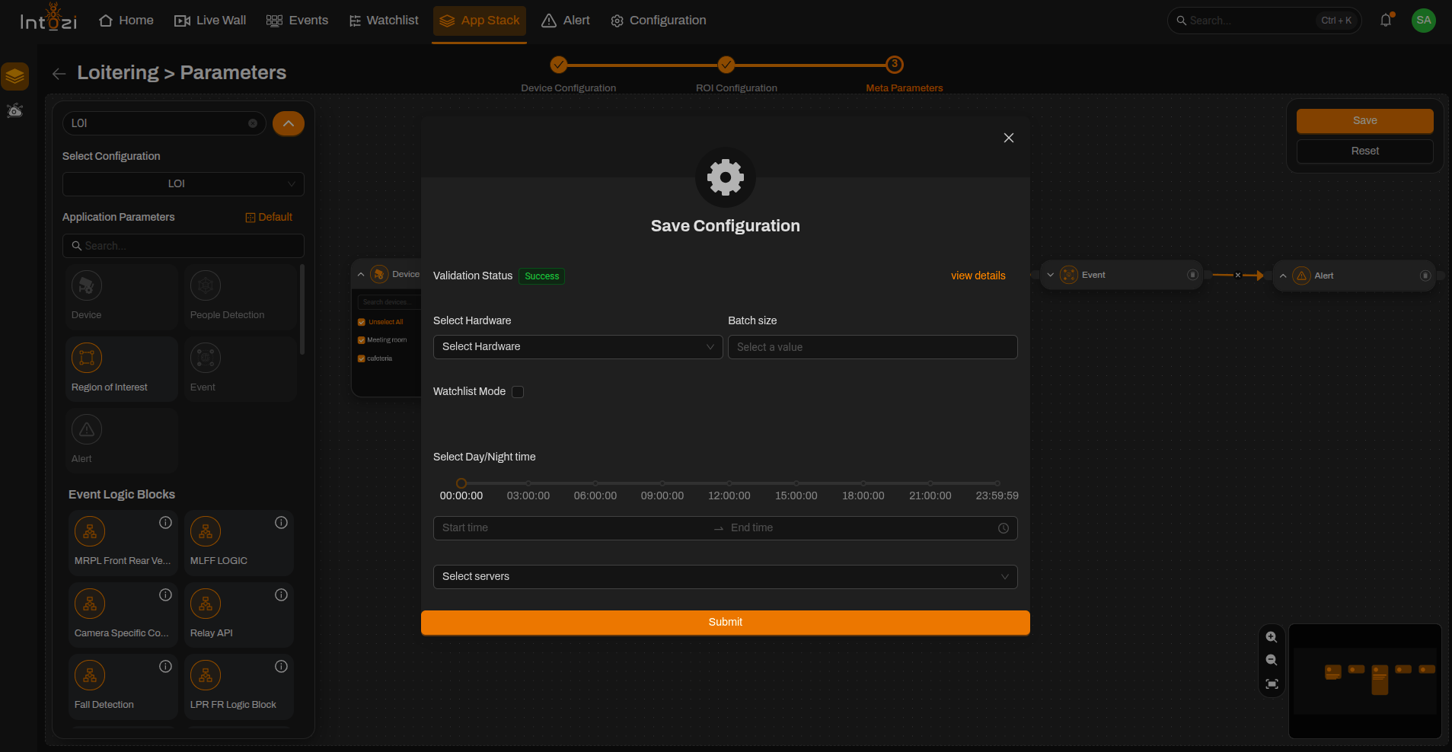
Task: Enable the Watchlist Mode checkbox
Action: click(518, 392)
